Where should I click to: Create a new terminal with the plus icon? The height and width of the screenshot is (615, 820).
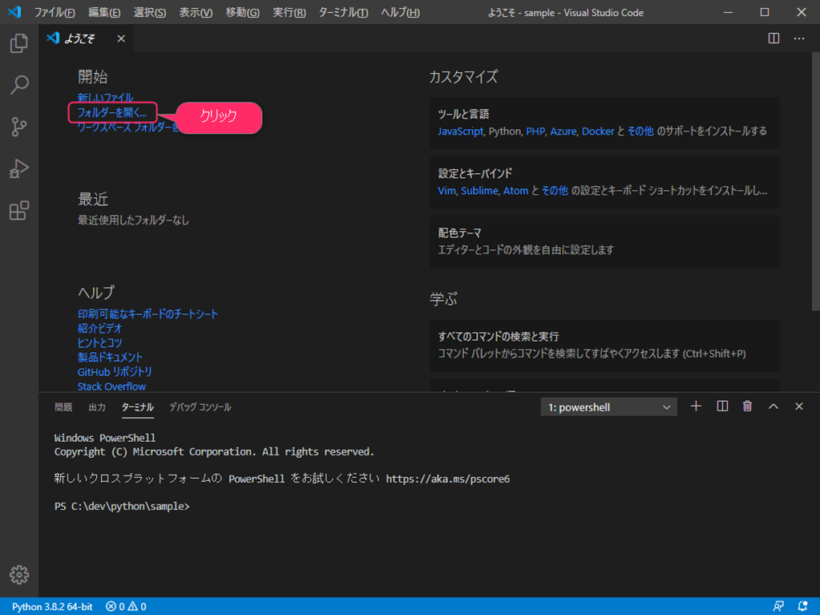pos(696,407)
